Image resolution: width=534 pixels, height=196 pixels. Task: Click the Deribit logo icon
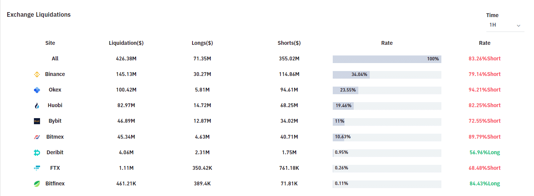coord(37,153)
